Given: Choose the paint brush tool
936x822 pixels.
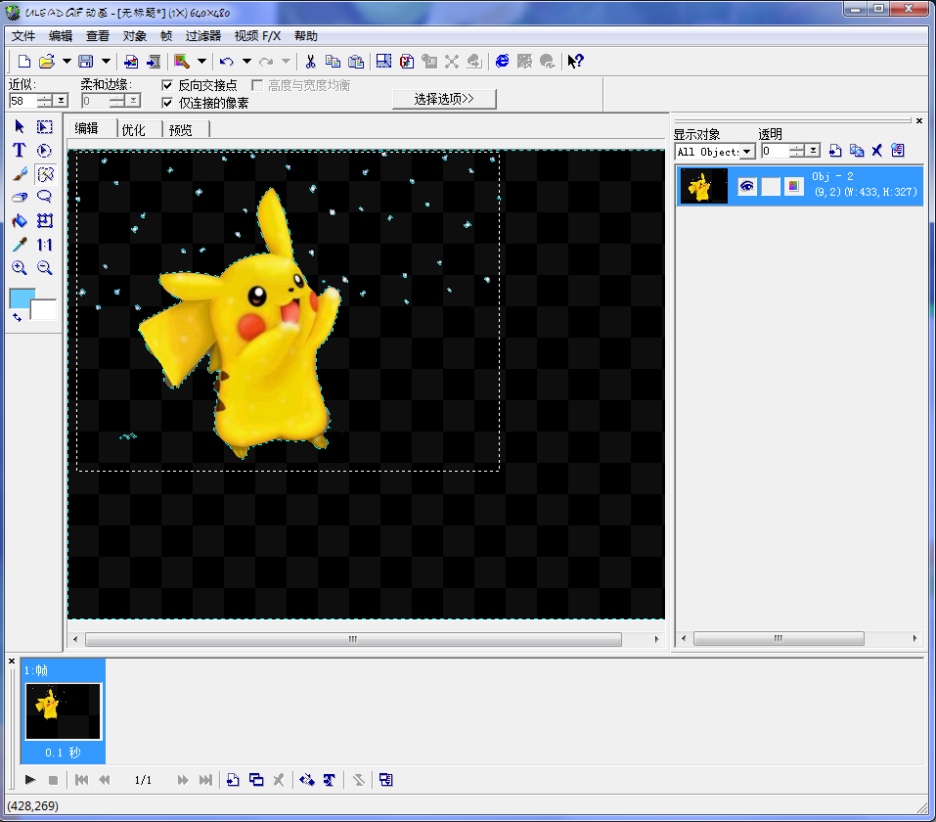Looking at the screenshot, I should (20, 174).
